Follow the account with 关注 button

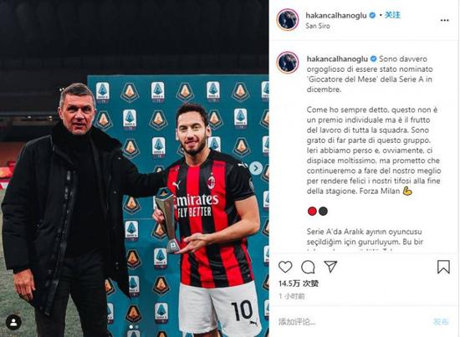pyautogui.click(x=392, y=15)
